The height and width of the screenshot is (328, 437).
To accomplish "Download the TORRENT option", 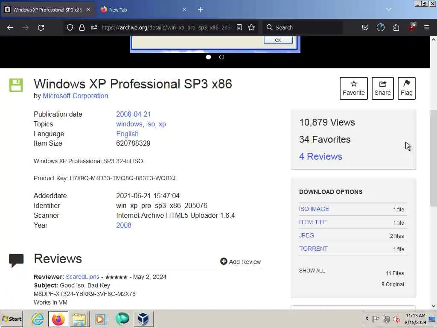I will [313, 249].
